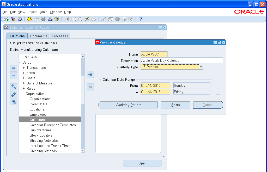Expand the Transactions tree node
The image size is (267, 172).
click(x=23, y=67)
